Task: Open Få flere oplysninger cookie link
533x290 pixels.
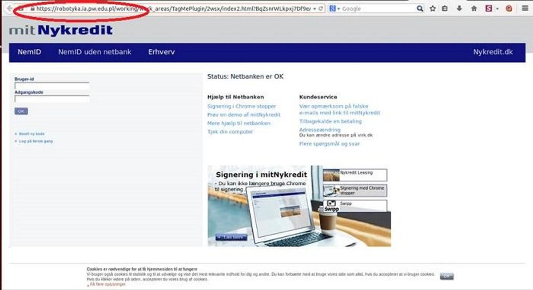Action: coord(107,284)
